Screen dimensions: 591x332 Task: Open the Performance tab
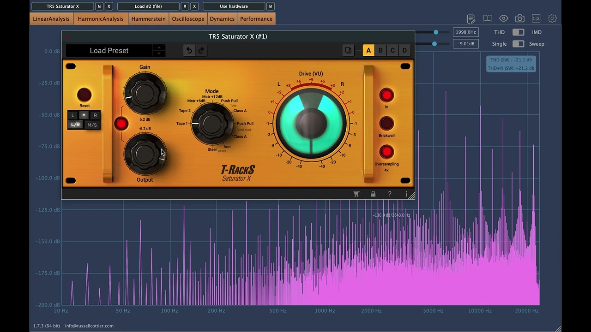256,19
